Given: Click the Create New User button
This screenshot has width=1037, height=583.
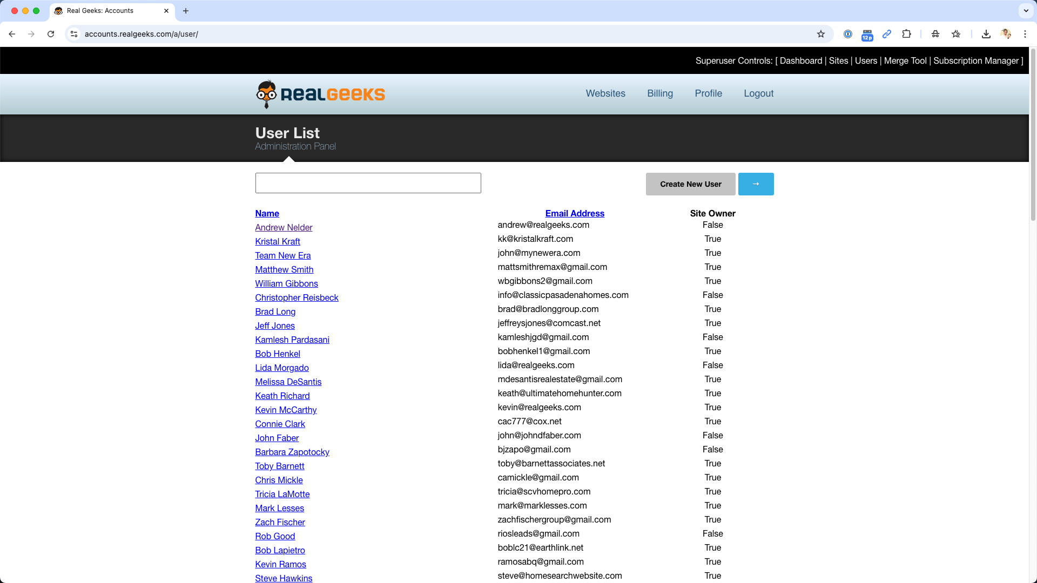Looking at the screenshot, I should [690, 184].
